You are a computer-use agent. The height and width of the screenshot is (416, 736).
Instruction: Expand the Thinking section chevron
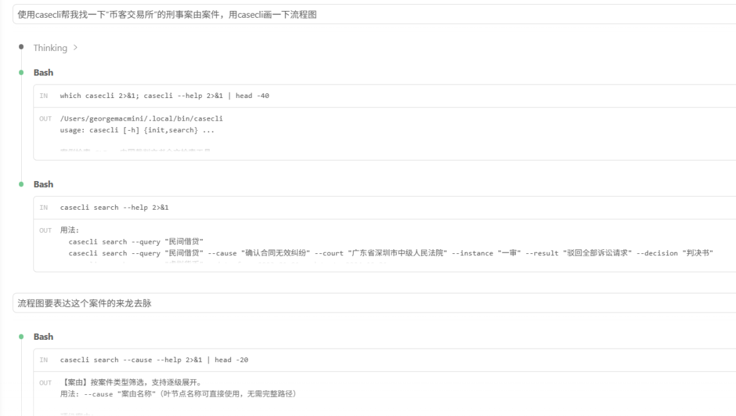(x=76, y=48)
